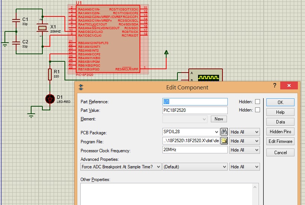Screen dimensions: 305x205
Task: Open the Force ADC Breakpoint properties dropdown
Action: tap(121, 167)
